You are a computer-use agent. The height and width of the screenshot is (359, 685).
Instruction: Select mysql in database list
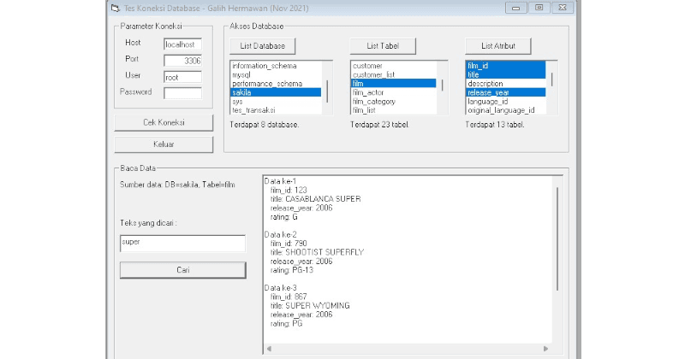pyautogui.click(x=276, y=75)
